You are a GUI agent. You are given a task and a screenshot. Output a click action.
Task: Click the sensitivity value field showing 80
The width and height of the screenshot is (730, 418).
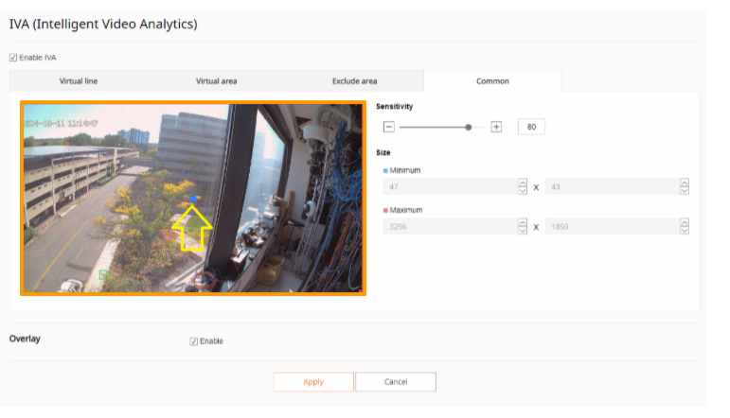pyautogui.click(x=531, y=127)
